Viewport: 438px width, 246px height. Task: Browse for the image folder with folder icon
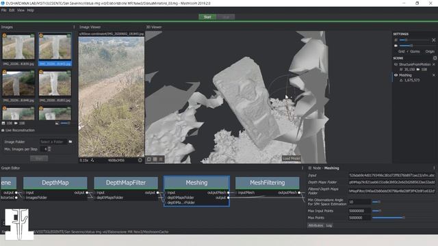[70, 141]
